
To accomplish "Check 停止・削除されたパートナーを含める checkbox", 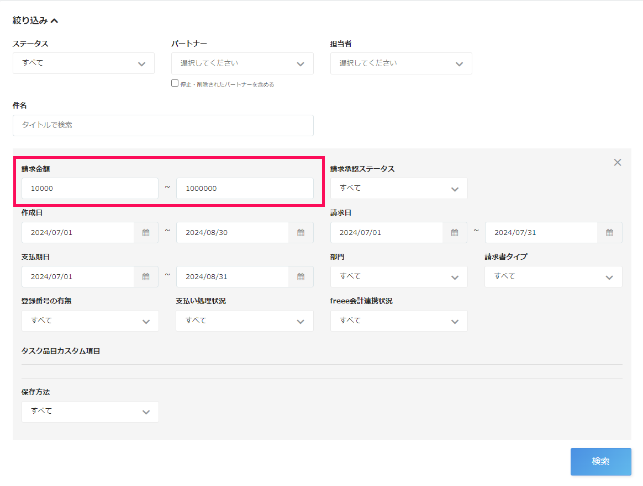I will tap(175, 83).
